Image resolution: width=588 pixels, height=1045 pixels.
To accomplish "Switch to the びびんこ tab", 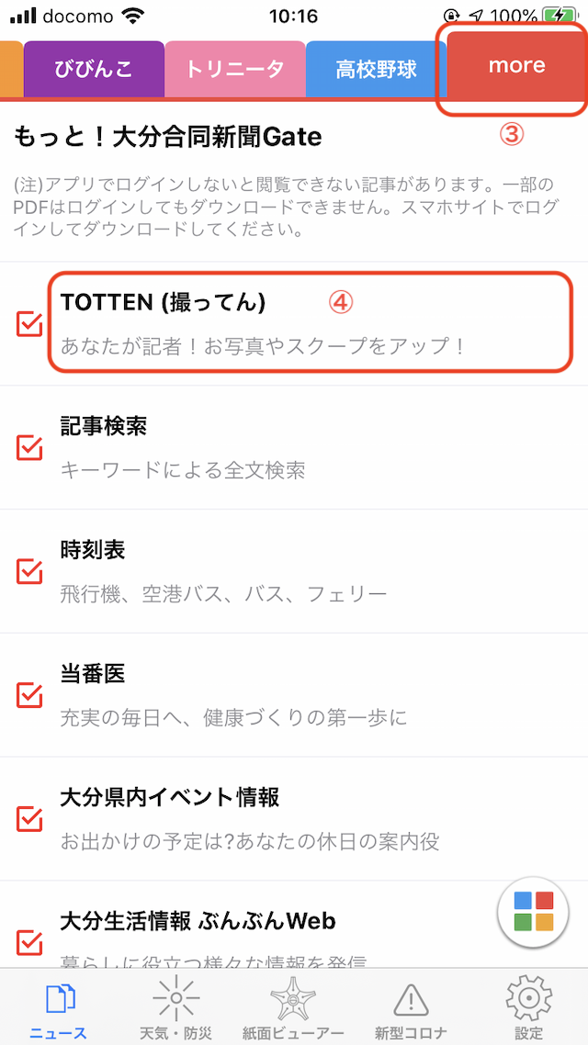I will click(x=94, y=69).
